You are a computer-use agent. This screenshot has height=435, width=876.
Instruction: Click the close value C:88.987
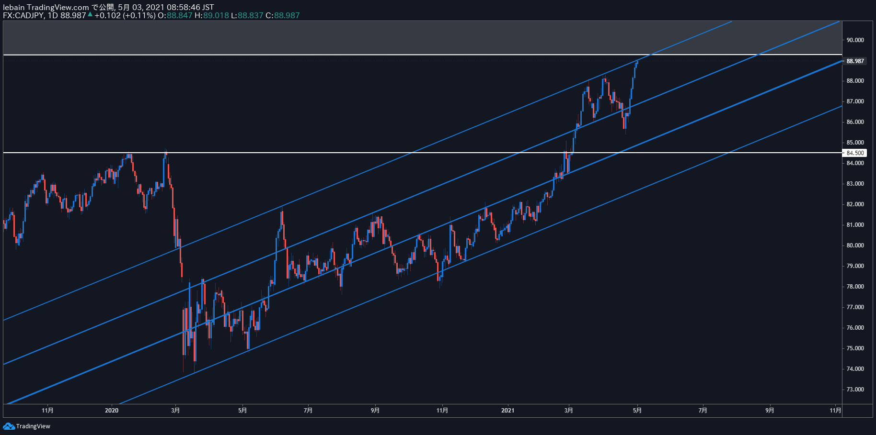283,15
